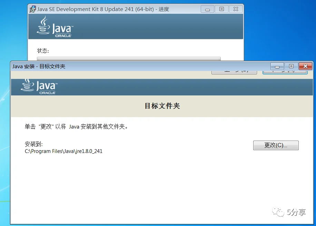Click the progress bar under 状态:
The image size is (316, 226).
click(x=129, y=59)
